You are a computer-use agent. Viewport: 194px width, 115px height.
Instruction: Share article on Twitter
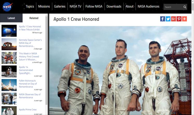[168, 19]
